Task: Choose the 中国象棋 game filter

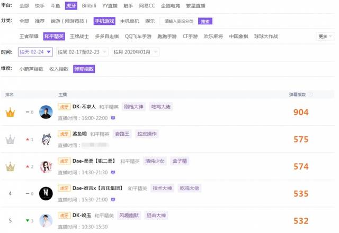Action: click(x=239, y=36)
